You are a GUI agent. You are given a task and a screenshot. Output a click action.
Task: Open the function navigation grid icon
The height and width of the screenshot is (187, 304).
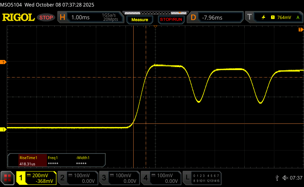click(7, 178)
